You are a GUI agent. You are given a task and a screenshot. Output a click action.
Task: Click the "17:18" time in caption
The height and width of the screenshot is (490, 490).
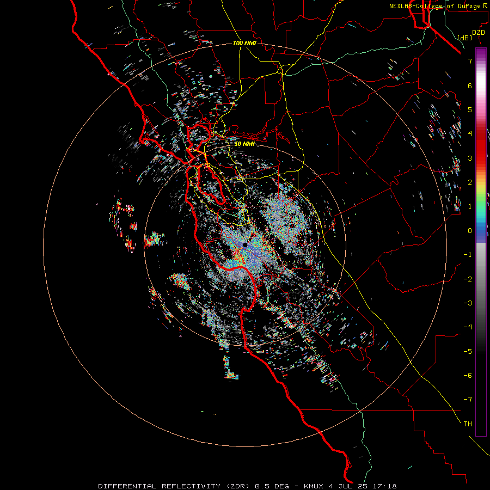coord(384,486)
